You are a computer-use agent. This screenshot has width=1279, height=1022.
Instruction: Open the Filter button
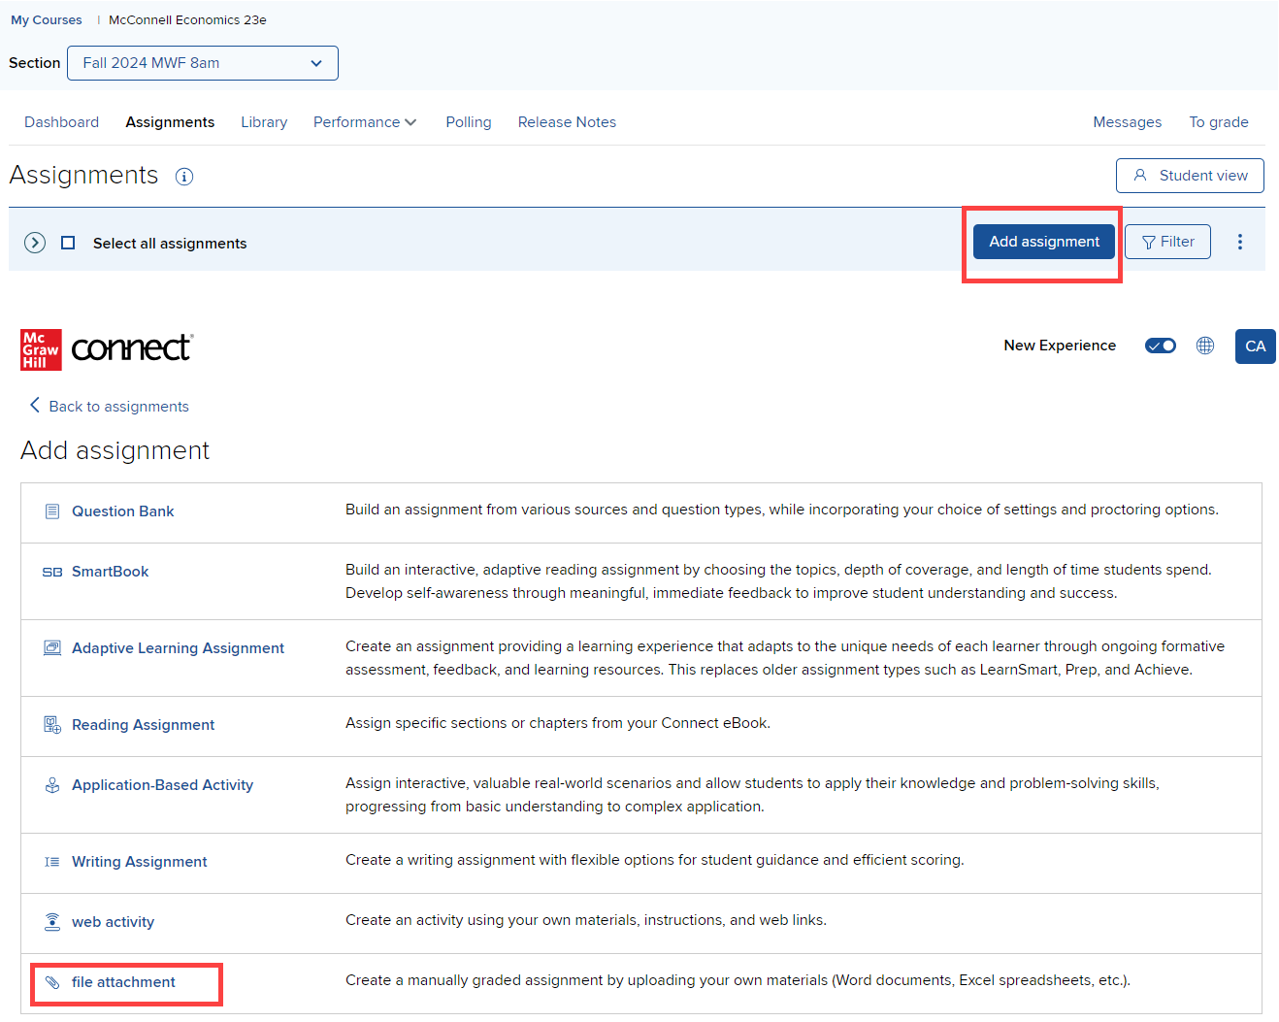tap(1167, 242)
